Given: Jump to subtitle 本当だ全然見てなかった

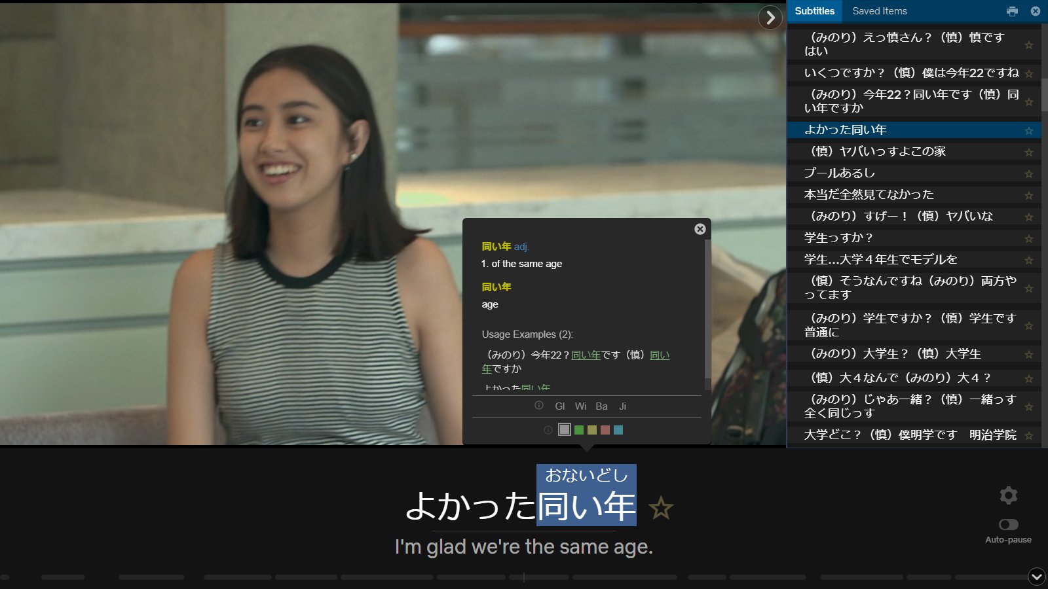Looking at the screenshot, I should [869, 194].
